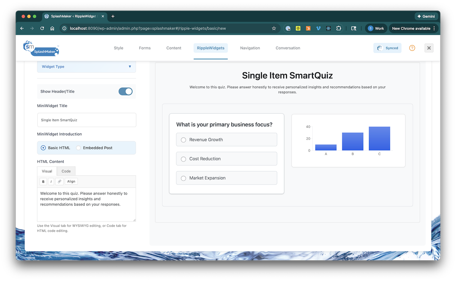This screenshot has height=281, width=456.
Task: Switch to the Code editor tab
Action: coord(66,171)
